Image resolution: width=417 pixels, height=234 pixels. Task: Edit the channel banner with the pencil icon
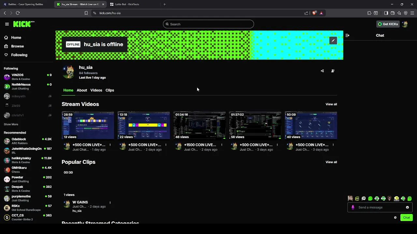pos(333,41)
